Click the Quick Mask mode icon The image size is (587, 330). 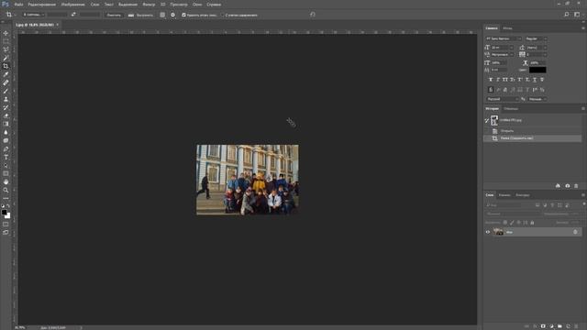point(6,224)
